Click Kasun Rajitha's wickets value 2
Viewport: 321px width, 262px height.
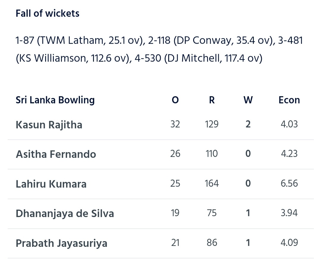click(x=248, y=124)
